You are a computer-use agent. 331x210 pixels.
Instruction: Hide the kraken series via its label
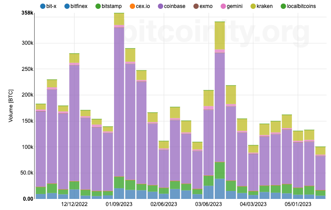coord(264,6)
